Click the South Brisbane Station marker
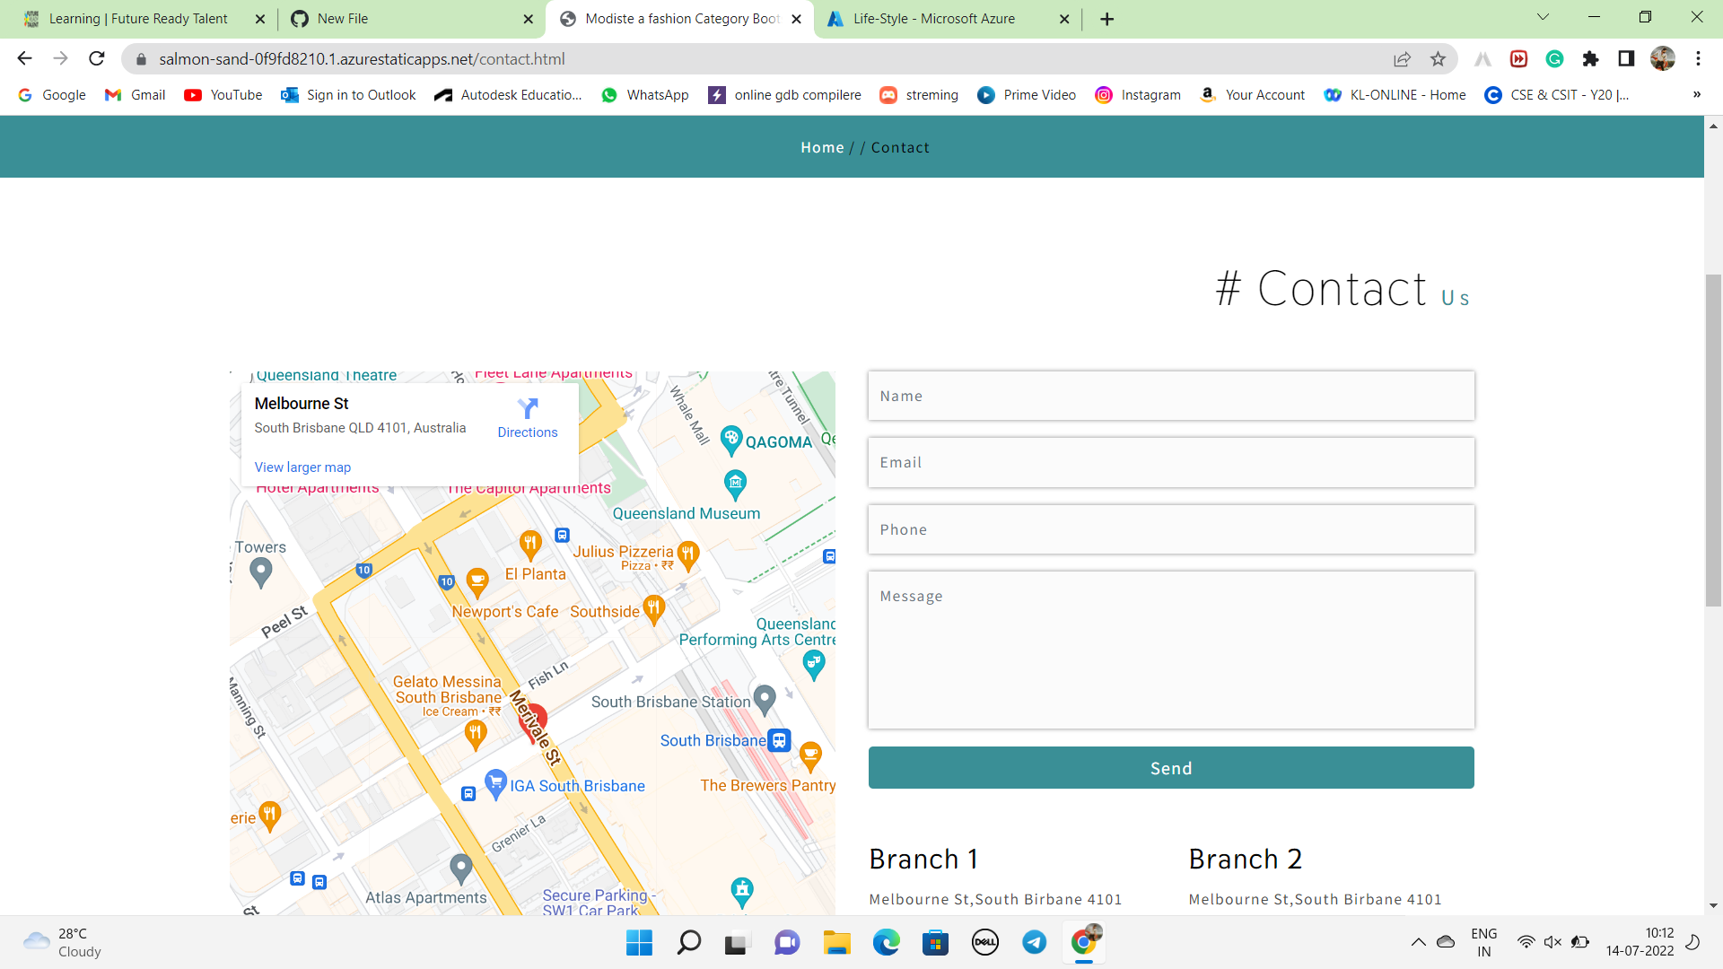The width and height of the screenshot is (1723, 969). [x=765, y=699]
